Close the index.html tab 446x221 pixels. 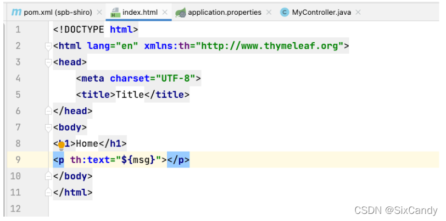(x=165, y=13)
